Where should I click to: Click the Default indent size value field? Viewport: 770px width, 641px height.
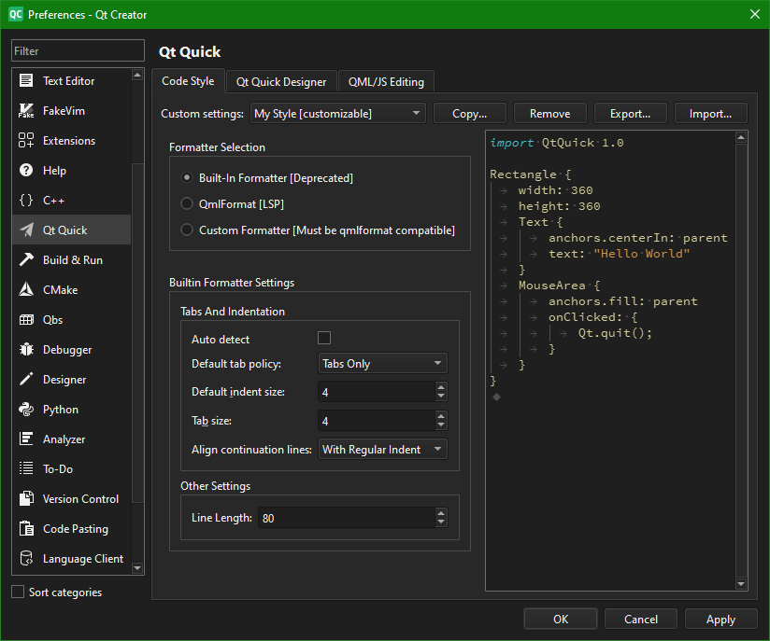(377, 392)
